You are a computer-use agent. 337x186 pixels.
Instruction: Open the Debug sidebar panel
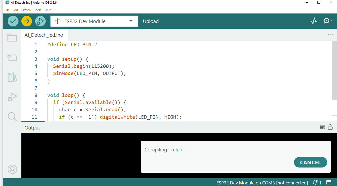tap(12, 97)
